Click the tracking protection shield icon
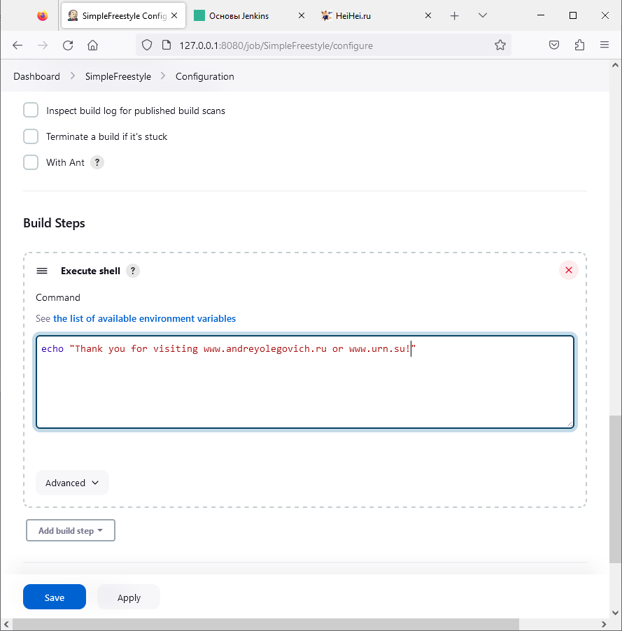 pyautogui.click(x=147, y=45)
